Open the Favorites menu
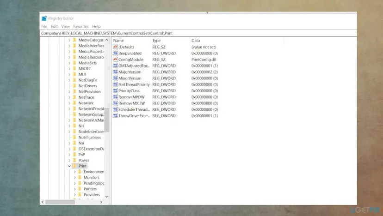383x216 pixels. [x=81, y=26]
